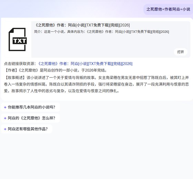Click the user message bubble 之死靡他+作者阿焱+小说
193x179 pixels.
(x=168, y=9)
